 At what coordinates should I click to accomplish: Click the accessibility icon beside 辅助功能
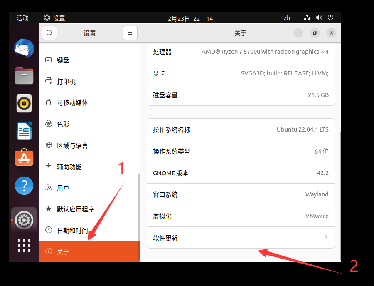click(49, 166)
